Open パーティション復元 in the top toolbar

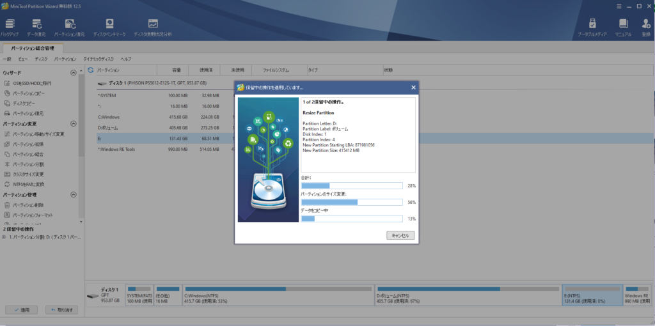[69, 27]
